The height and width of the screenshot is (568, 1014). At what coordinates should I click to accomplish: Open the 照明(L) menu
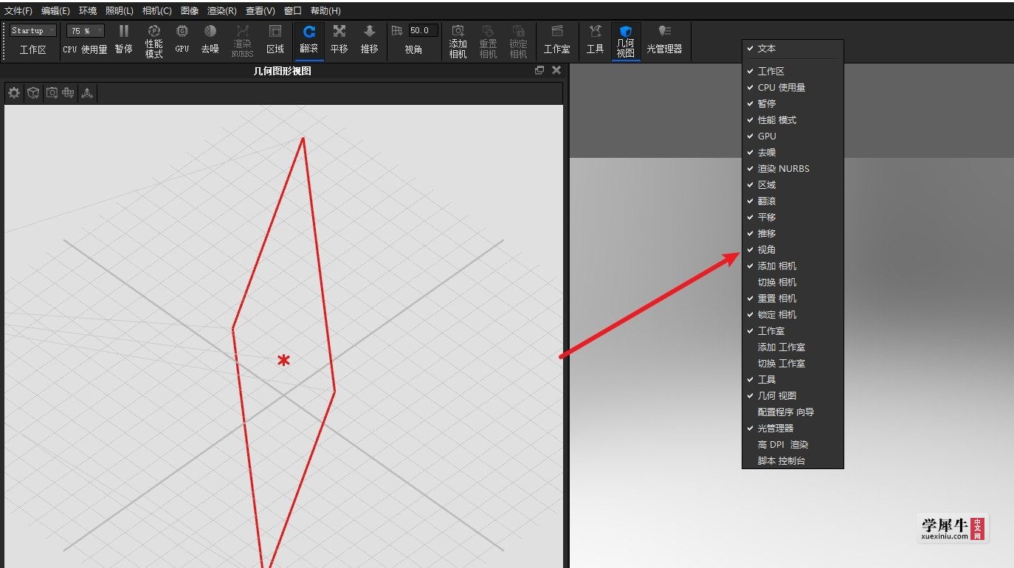pos(120,11)
